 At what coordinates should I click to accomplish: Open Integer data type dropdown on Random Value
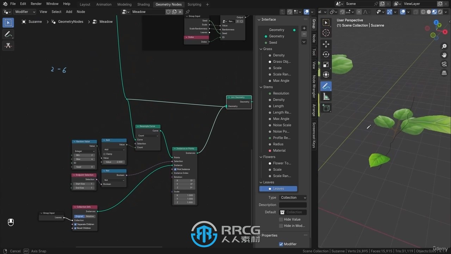click(x=84, y=151)
